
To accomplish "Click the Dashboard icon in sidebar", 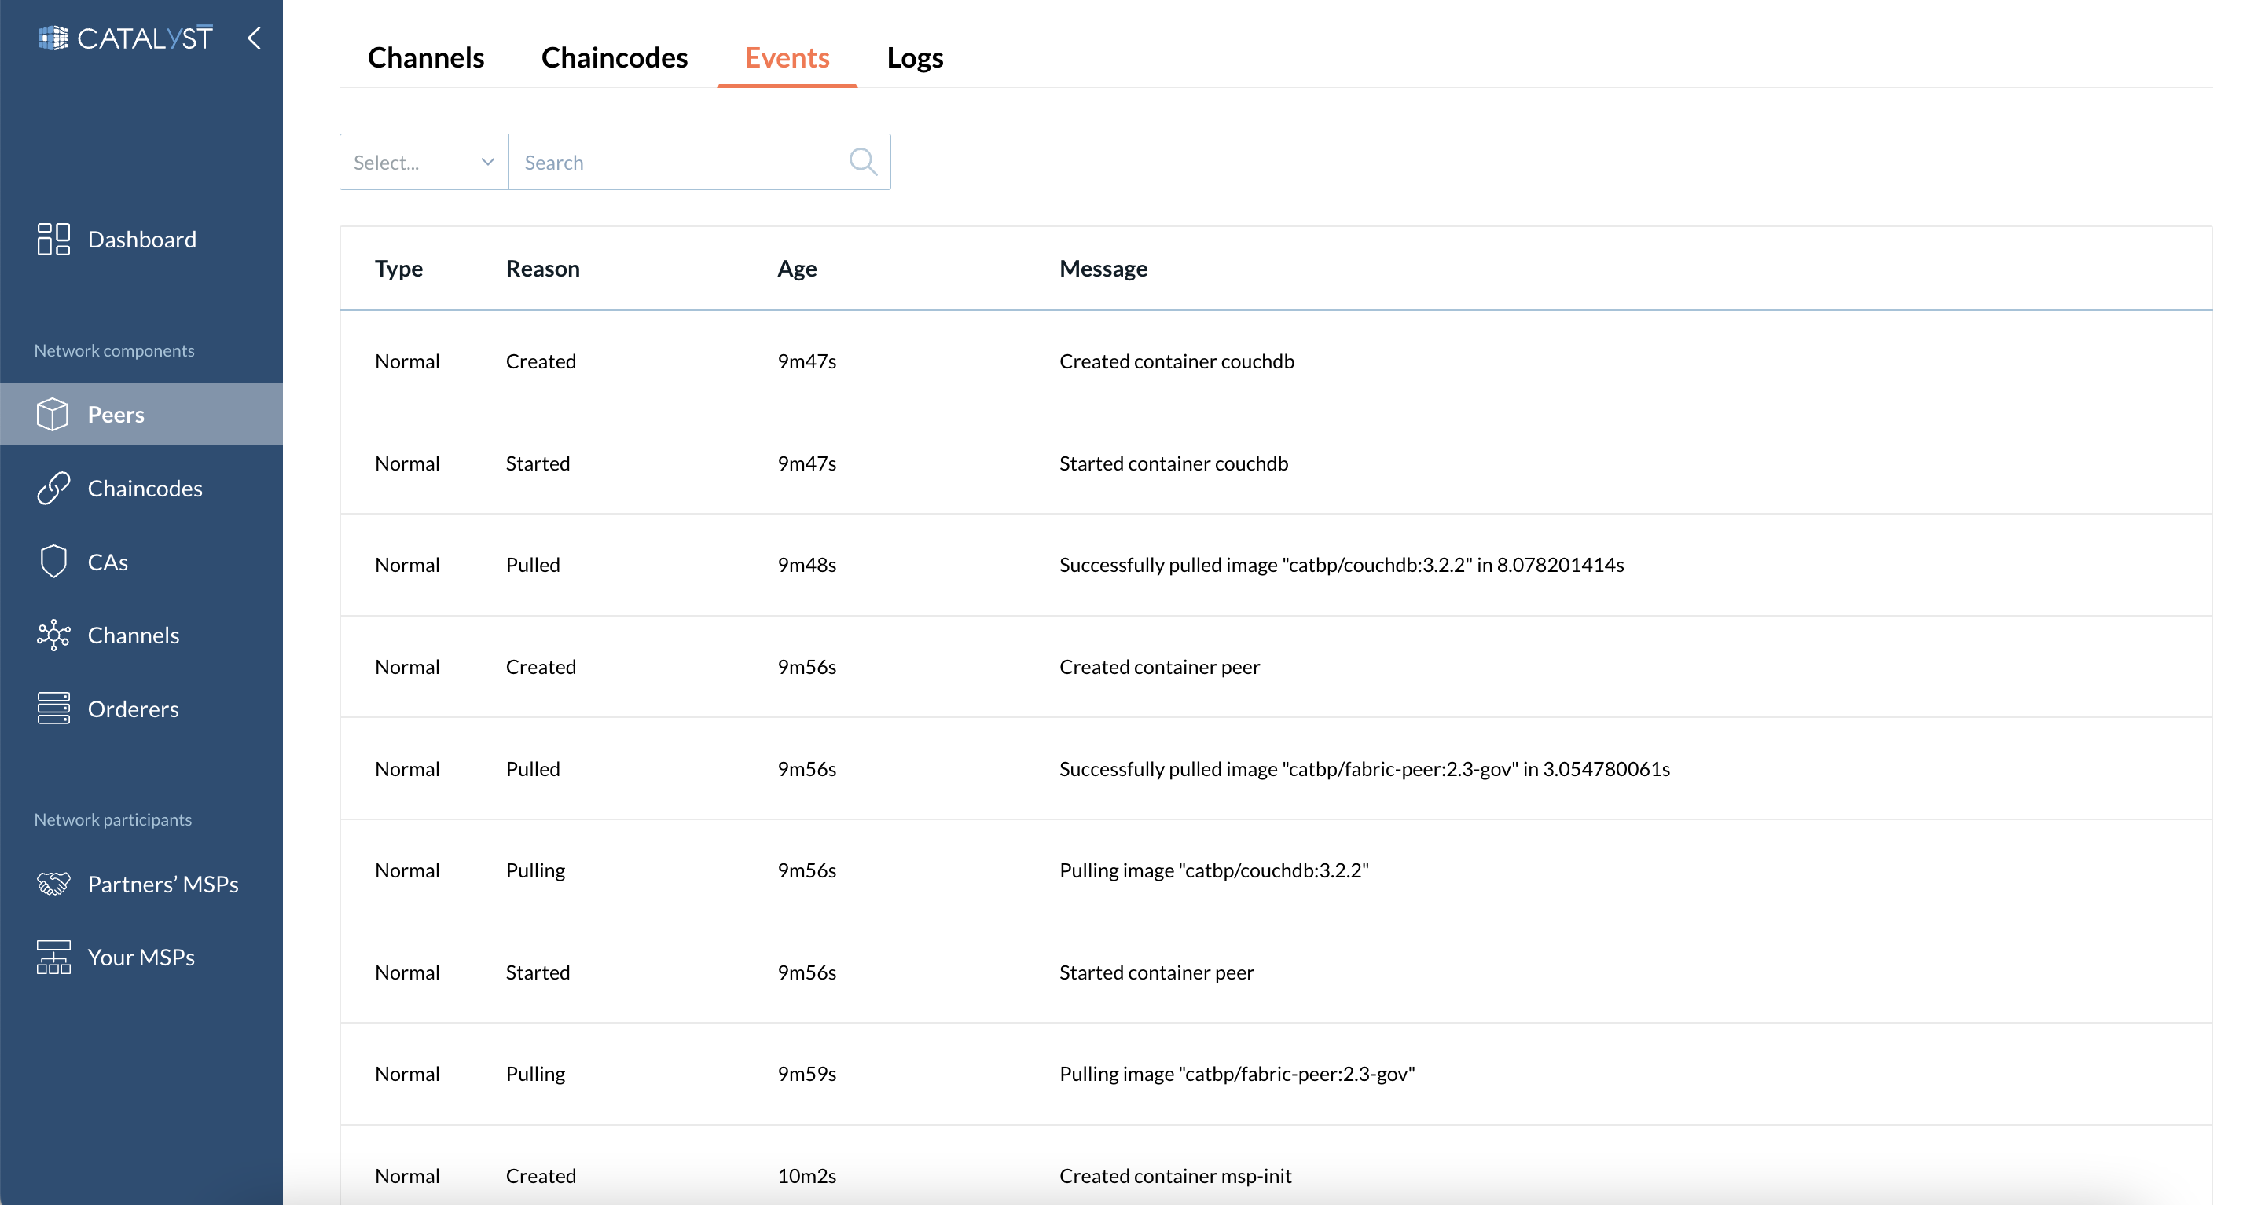I will click(53, 237).
